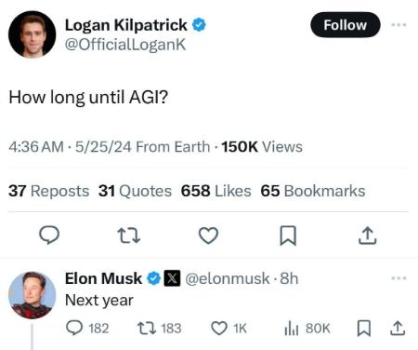Share the main tweet via upload icon
The height and width of the screenshot is (350, 418).
[x=368, y=236]
